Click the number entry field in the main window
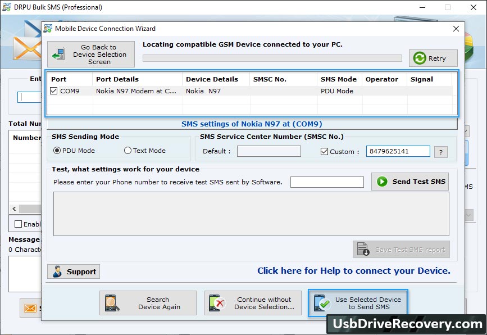The height and width of the screenshot is (335, 487). [30, 97]
